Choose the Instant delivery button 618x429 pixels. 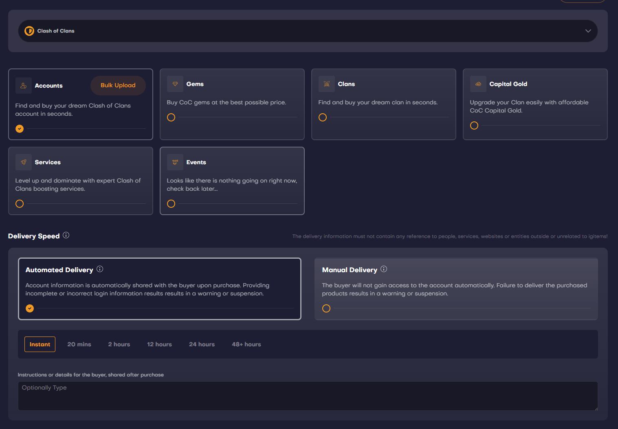(40, 344)
